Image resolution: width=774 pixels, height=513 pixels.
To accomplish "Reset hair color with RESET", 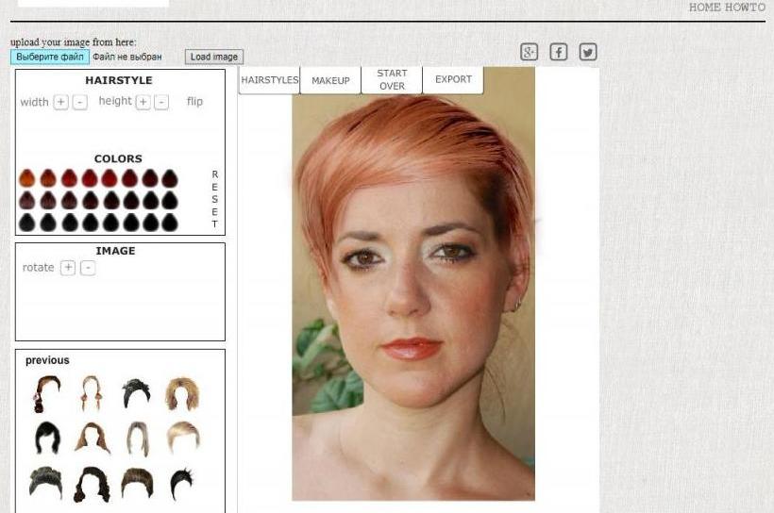I will click(214, 199).
